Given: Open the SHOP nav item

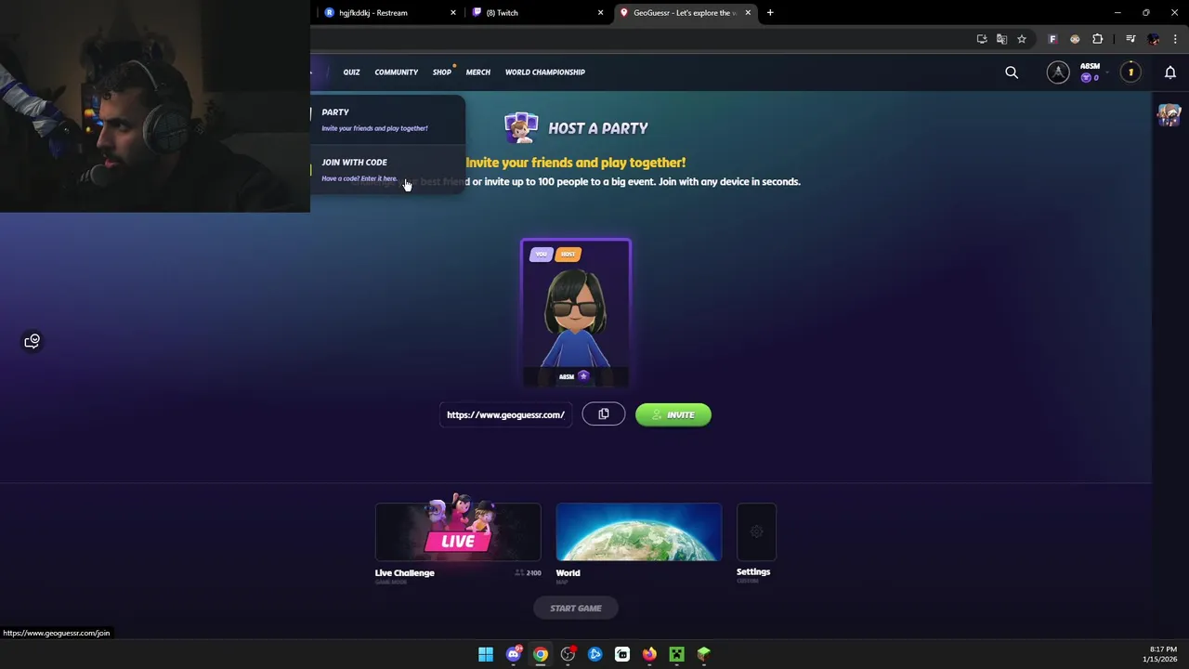Looking at the screenshot, I should [x=442, y=72].
